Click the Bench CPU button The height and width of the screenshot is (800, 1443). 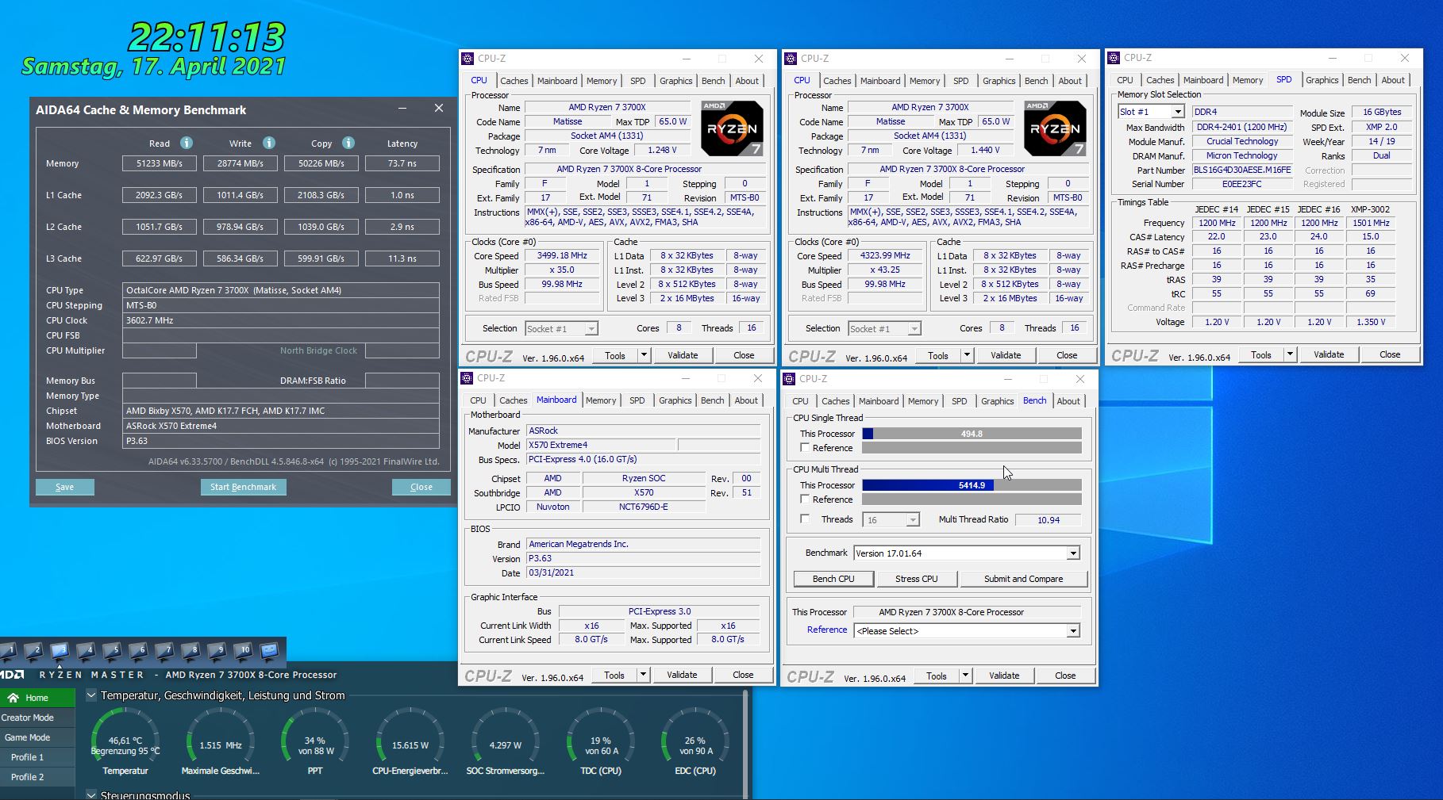click(833, 579)
